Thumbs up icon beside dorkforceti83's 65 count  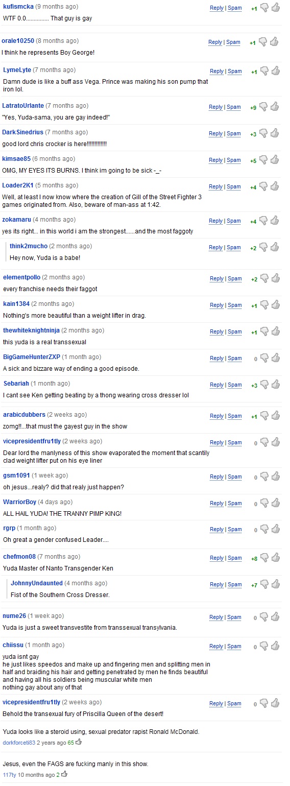point(79,742)
